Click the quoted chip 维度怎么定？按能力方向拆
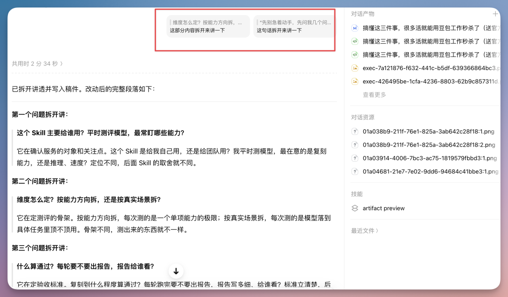Viewport: 508px width, 297px height. click(208, 26)
